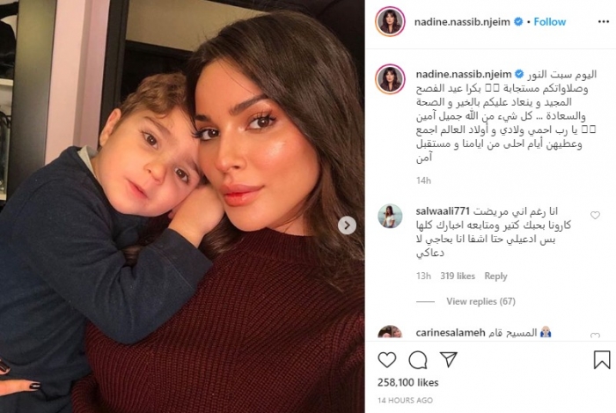The width and height of the screenshot is (616, 413).
Task: Share the post via paper plane icon
Action: tap(448, 359)
